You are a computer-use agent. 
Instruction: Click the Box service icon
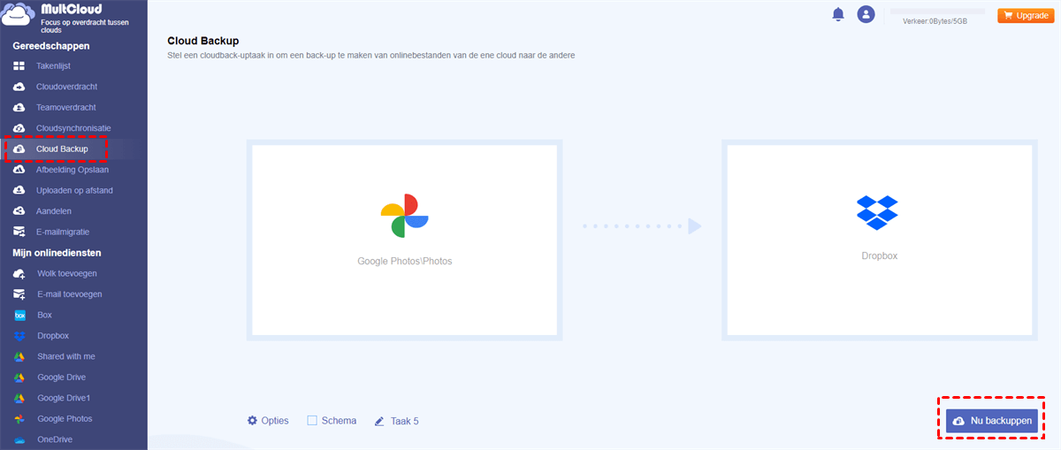[x=19, y=315]
